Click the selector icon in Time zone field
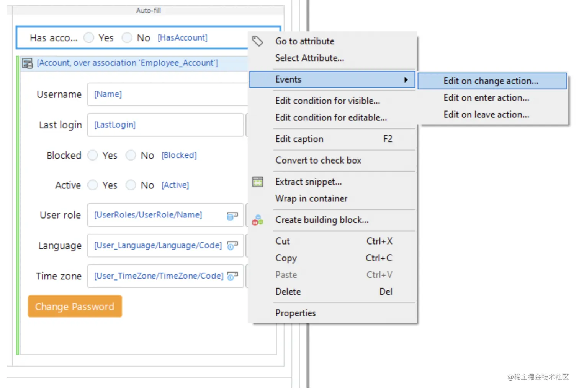579x391 pixels. [x=232, y=276]
